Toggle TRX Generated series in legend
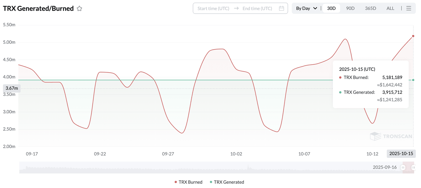 click(x=227, y=182)
